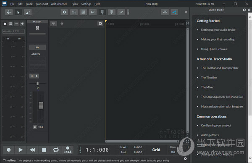Click the 1:1:000 time display
252x163 pixels.
[97, 150]
